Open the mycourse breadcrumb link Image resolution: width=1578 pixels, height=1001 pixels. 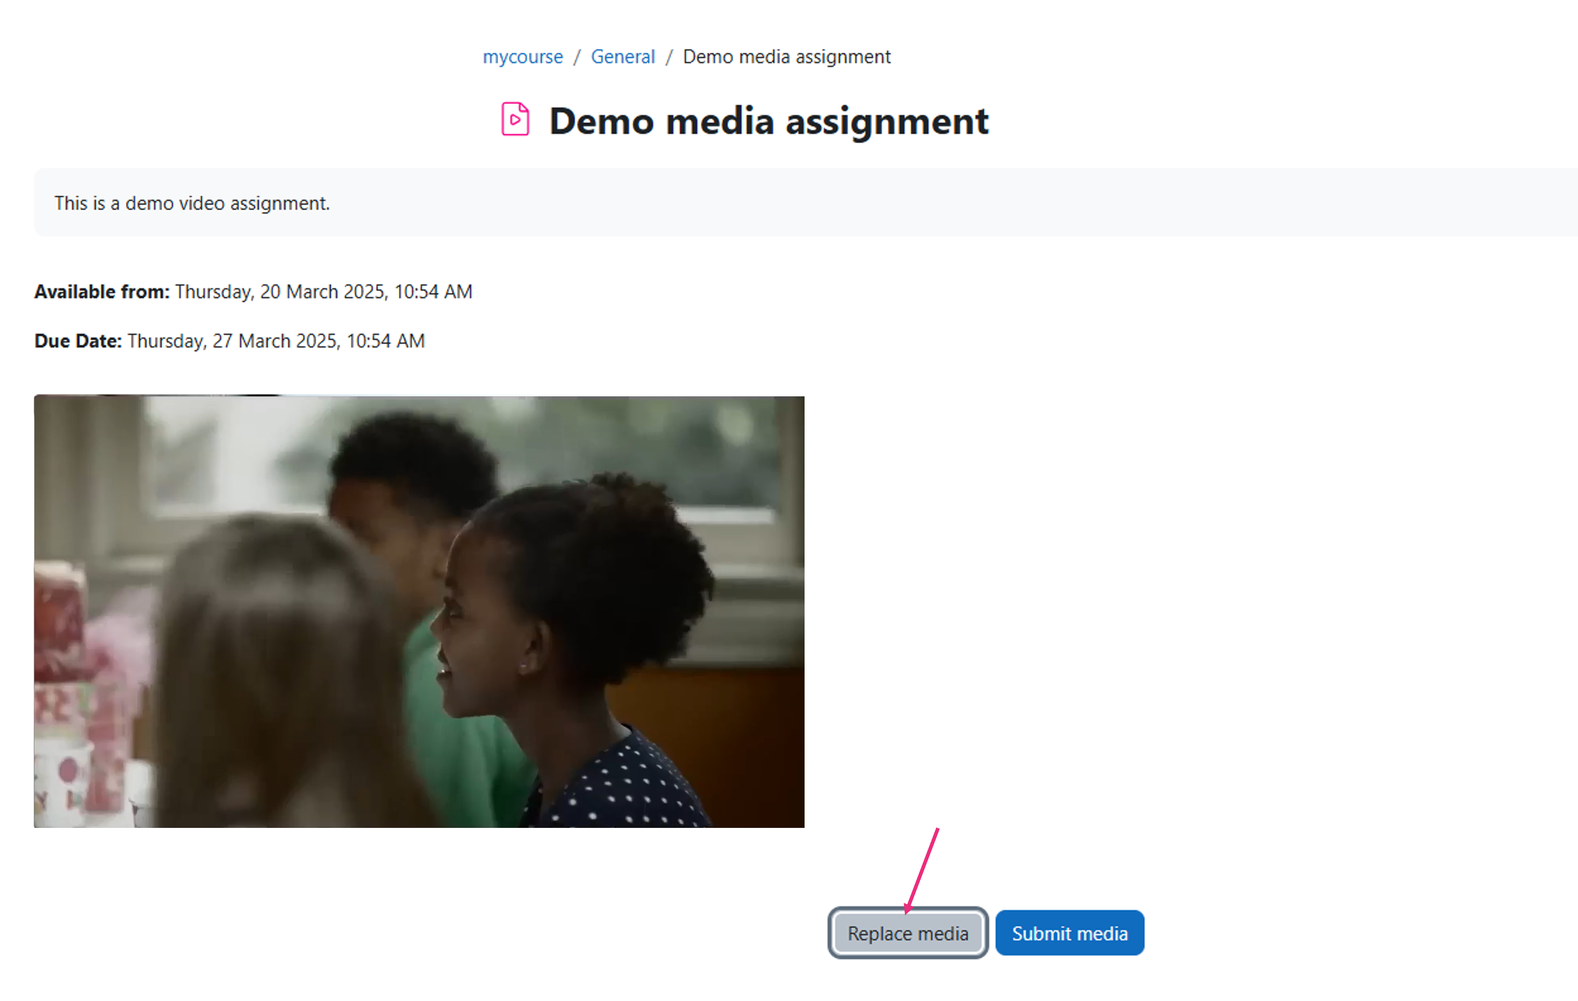(522, 57)
